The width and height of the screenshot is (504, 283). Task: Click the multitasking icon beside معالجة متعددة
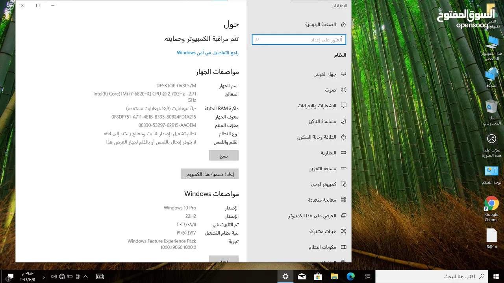pyautogui.click(x=343, y=200)
